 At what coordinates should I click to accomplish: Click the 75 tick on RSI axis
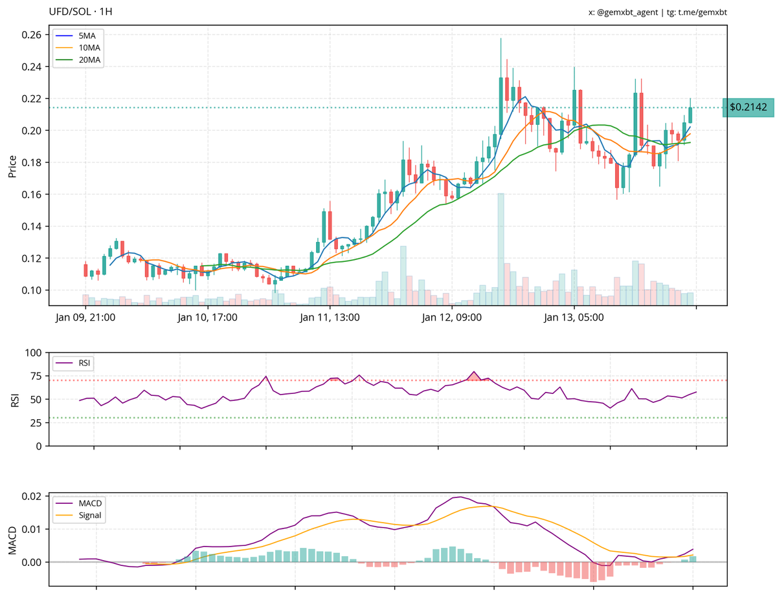(37, 376)
